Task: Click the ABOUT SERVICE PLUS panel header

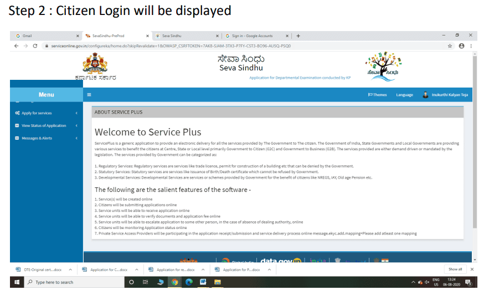Action: (277, 112)
